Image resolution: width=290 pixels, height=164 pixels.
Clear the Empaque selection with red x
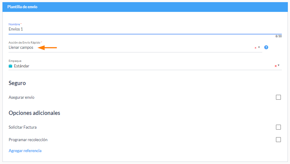276,66
